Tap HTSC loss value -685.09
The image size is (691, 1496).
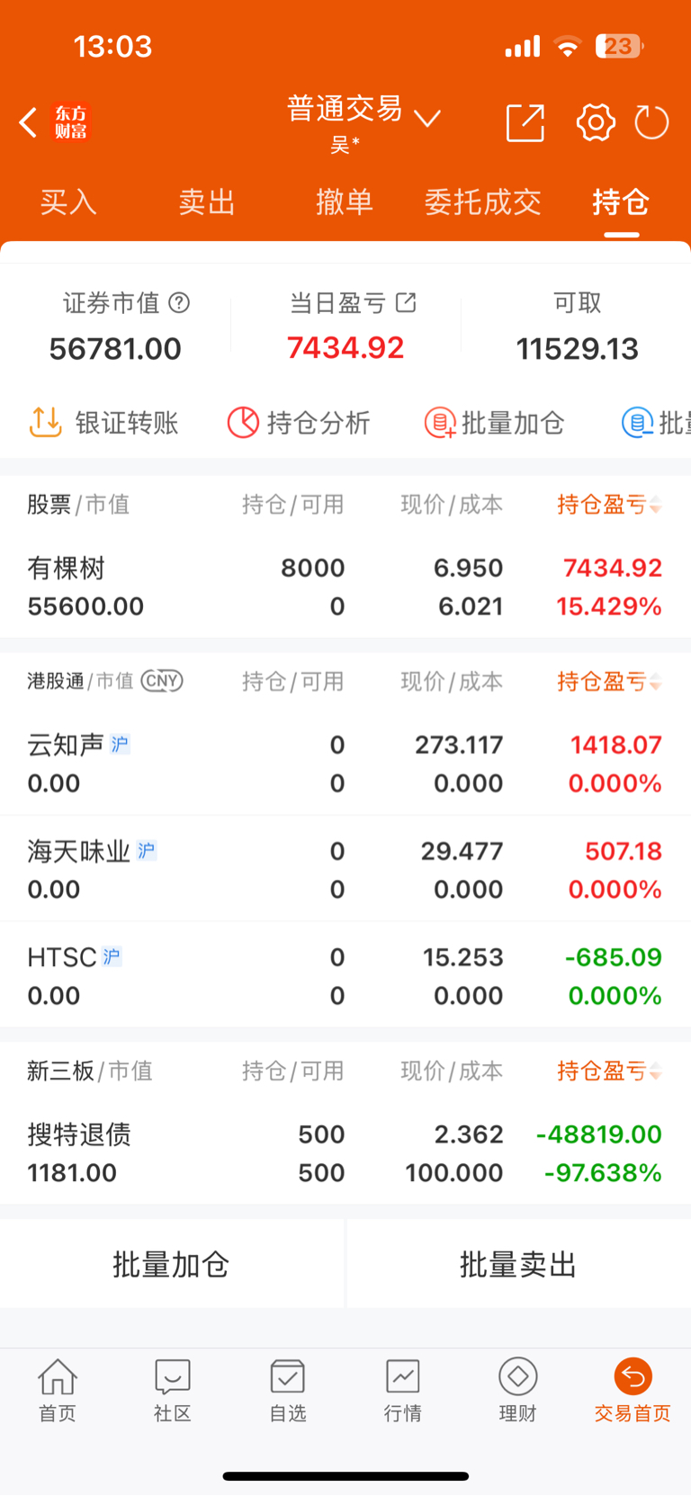click(x=614, y=957)
